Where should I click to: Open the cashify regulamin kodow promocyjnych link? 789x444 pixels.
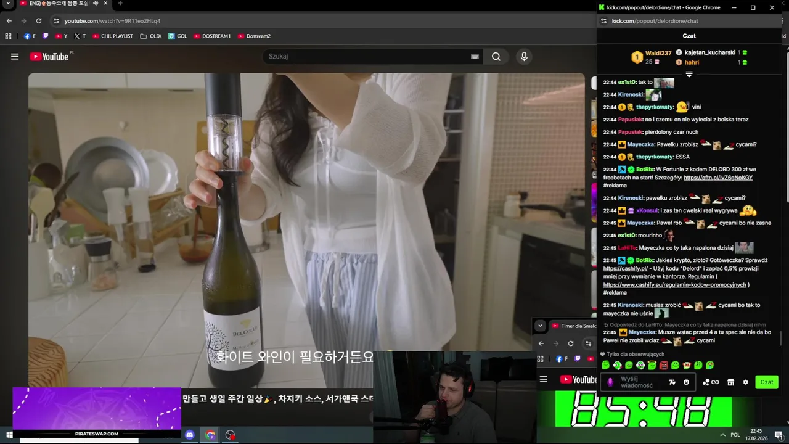674,285
